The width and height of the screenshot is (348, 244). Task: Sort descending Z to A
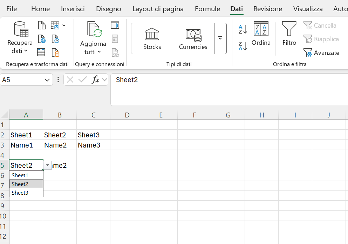tap(243, 46)
